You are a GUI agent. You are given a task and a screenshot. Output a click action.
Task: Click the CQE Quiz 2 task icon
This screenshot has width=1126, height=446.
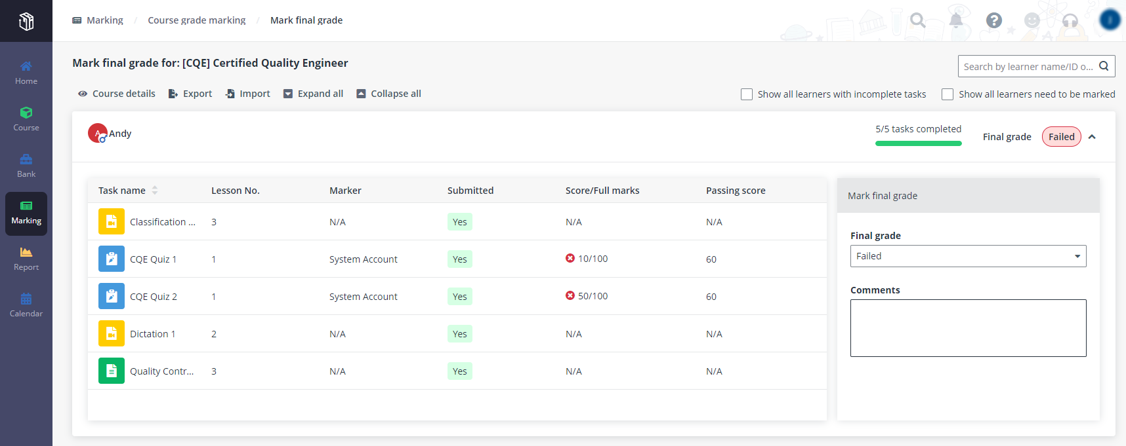coord(112,296)
